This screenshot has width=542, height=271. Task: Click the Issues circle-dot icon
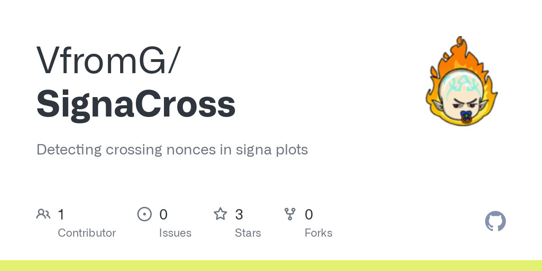(144, 214)
